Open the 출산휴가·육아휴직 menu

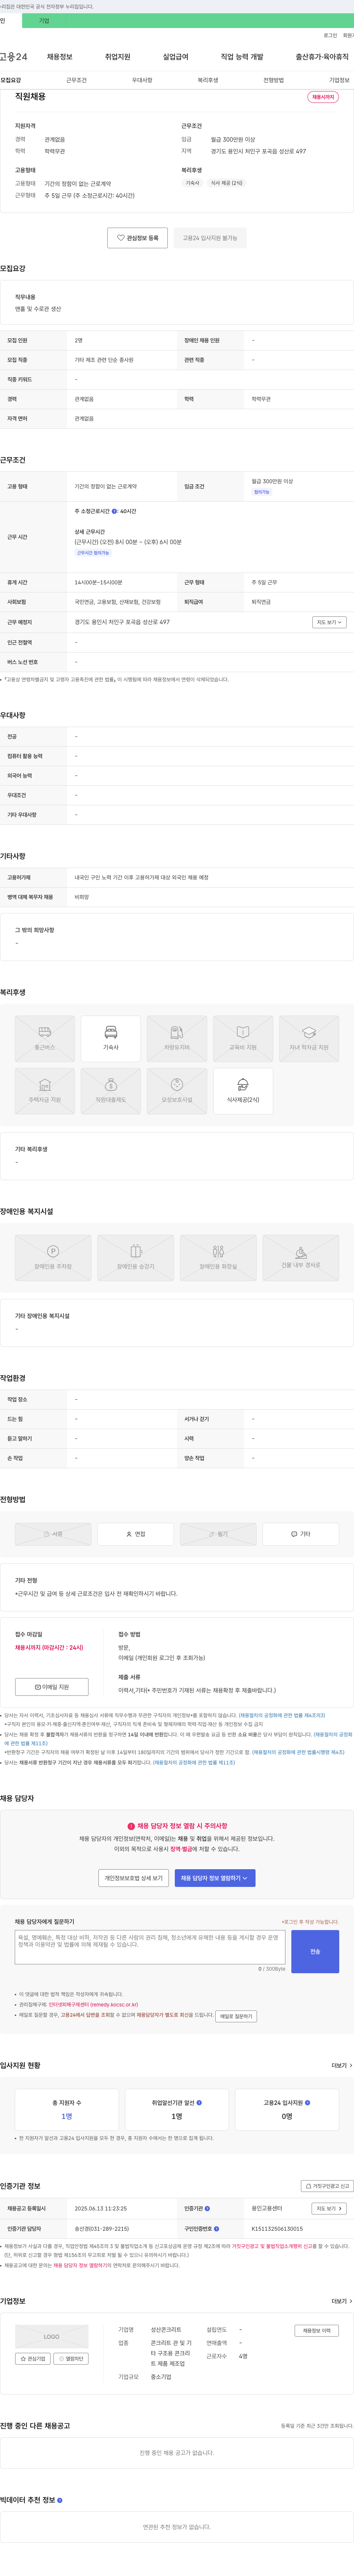[322, 57]
